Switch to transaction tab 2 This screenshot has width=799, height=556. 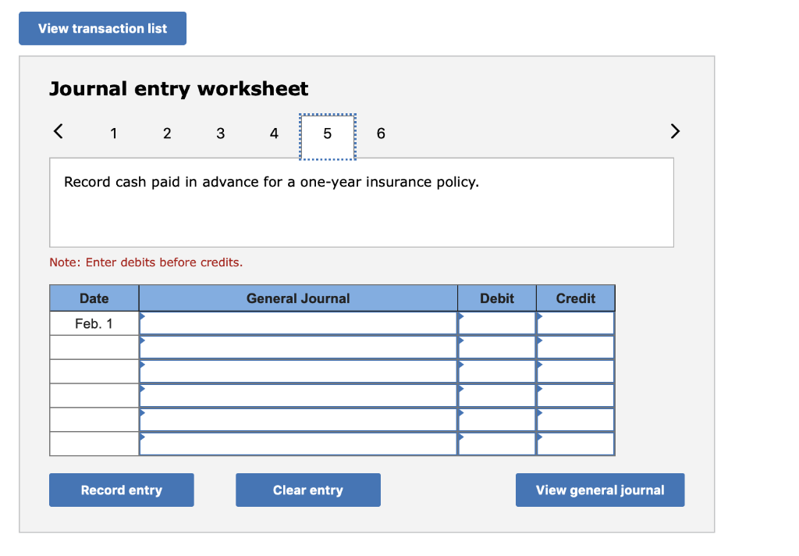tap(167, 134)
